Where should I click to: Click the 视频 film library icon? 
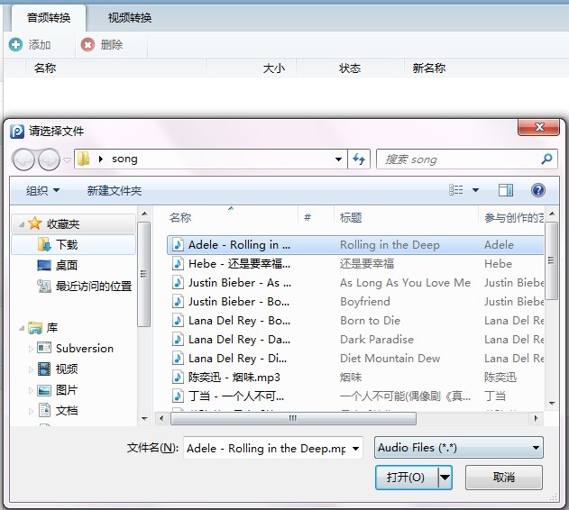pos(44,369)
